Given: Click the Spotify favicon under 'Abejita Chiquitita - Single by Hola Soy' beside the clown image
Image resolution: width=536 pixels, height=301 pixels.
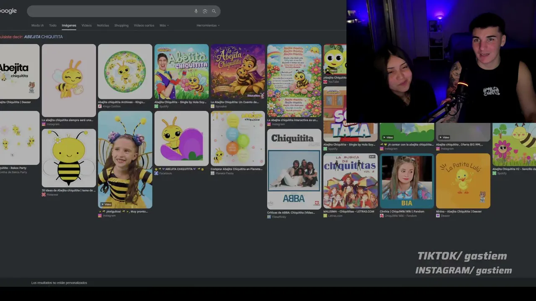Looking at the screenshot, I should coord(156,107).
